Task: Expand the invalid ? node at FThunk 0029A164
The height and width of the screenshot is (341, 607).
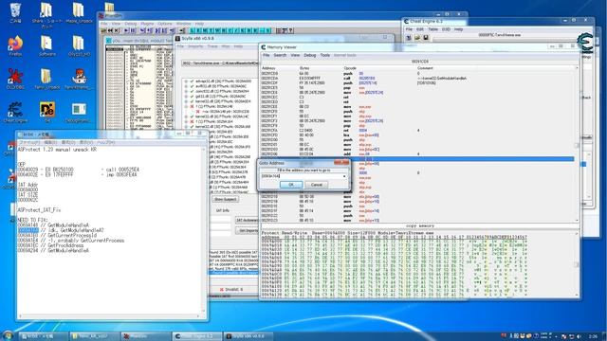Action: point(186,121)
